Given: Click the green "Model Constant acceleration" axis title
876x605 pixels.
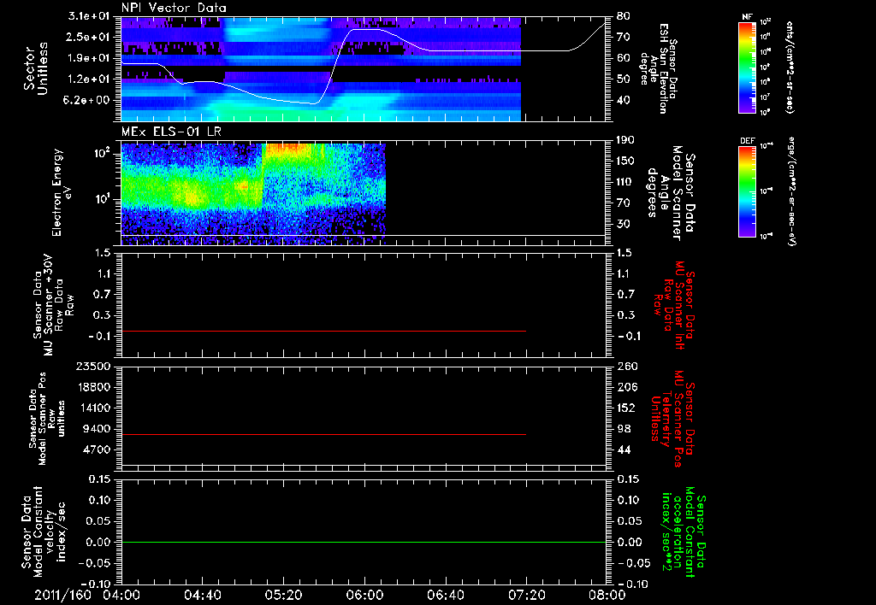Looking at the screenshot, I should (683, 532).
